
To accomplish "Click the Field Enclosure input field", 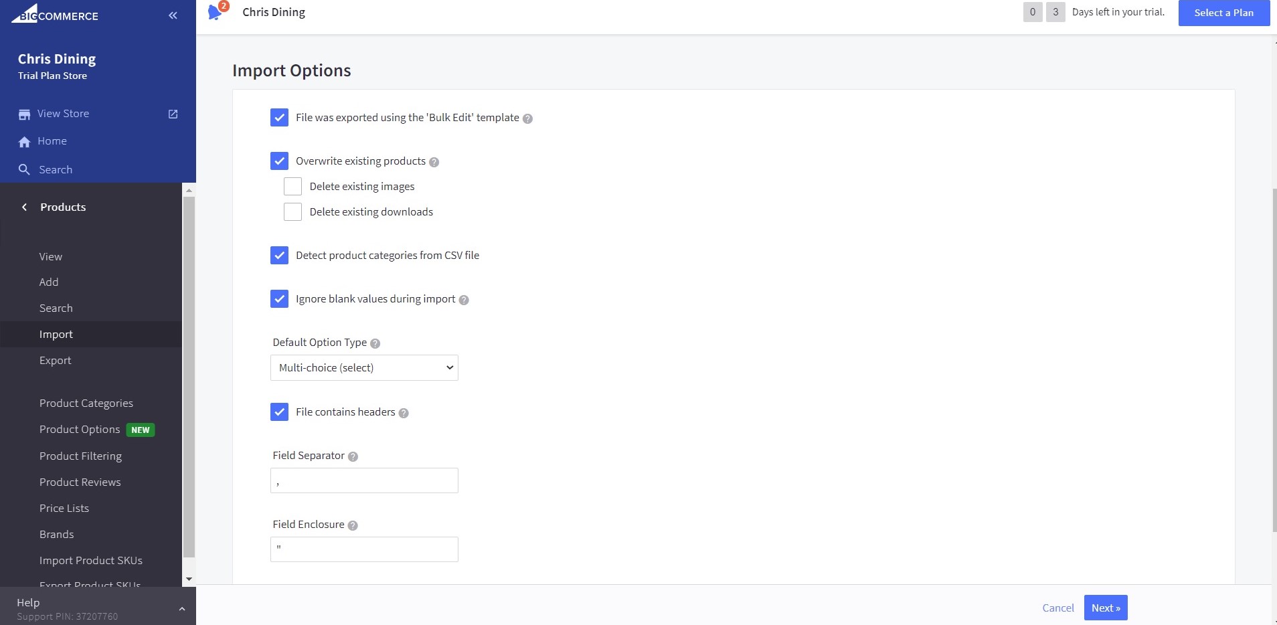I will tap(364, 549).
